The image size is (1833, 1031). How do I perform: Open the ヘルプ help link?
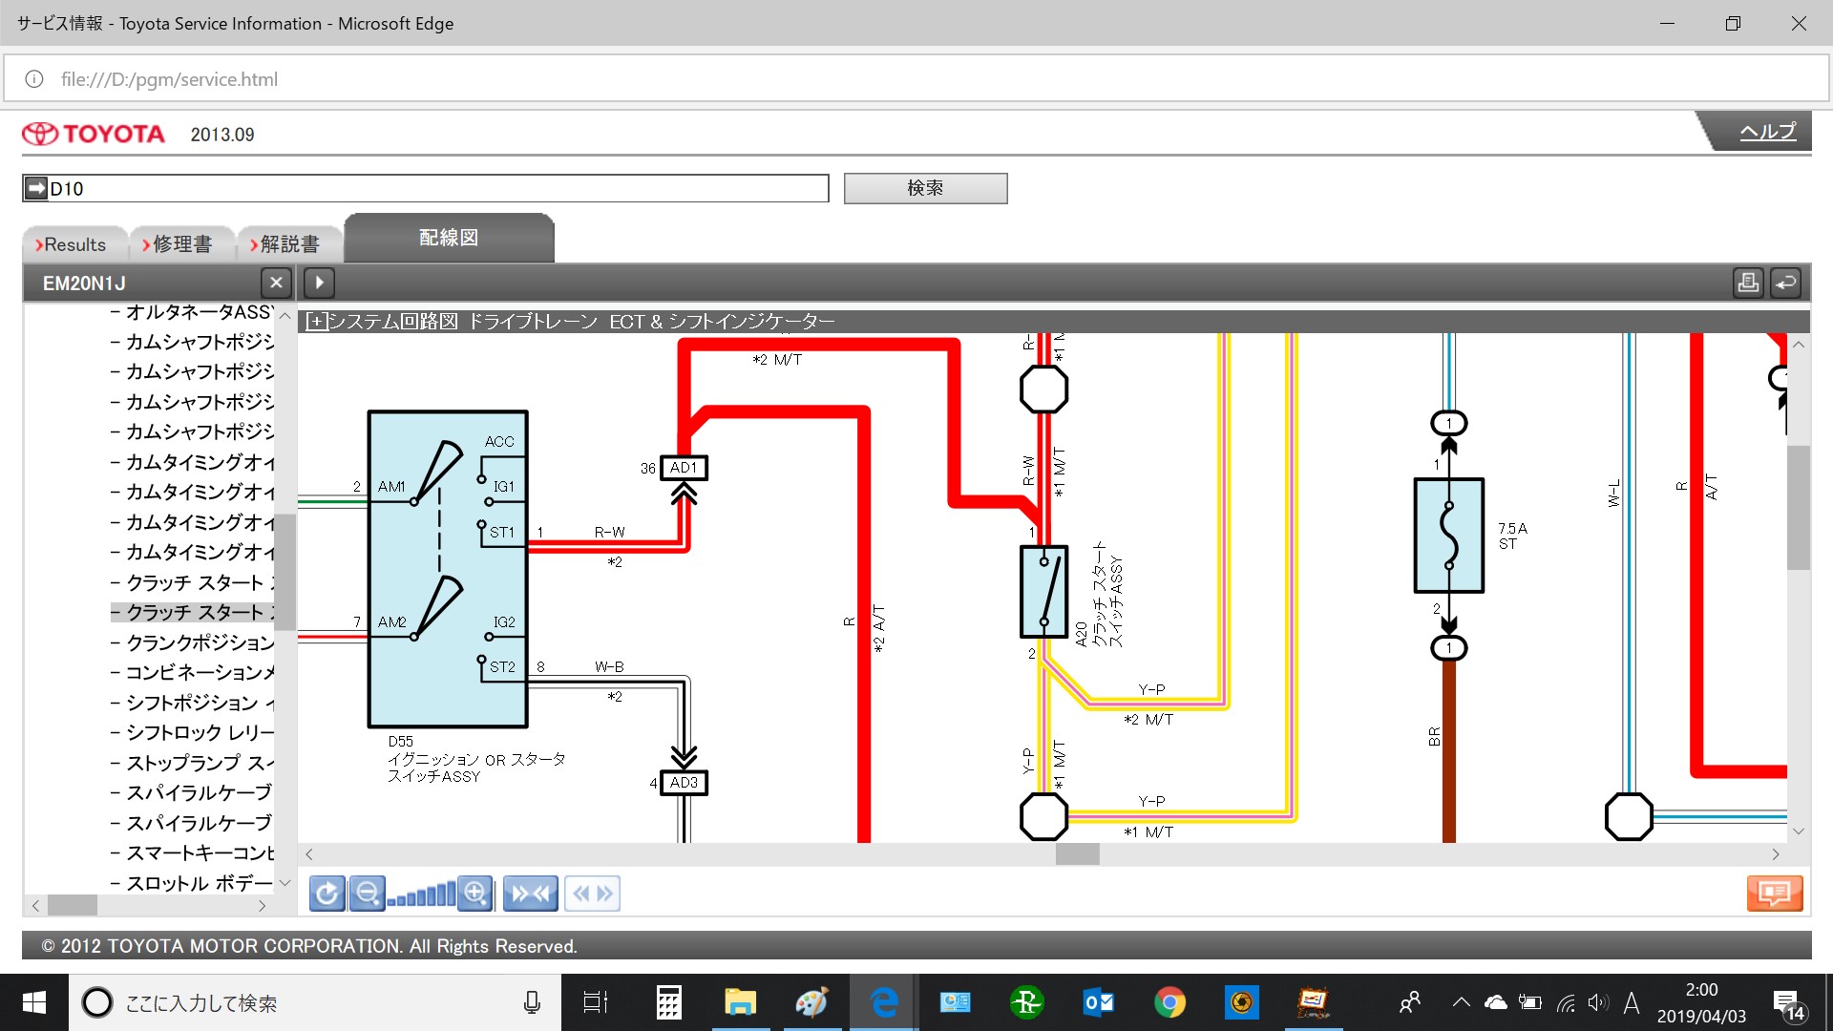[1766, 132]
